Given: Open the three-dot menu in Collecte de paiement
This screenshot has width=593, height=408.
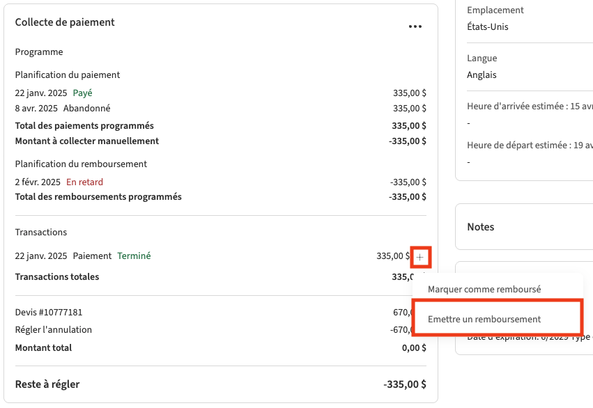Looking at the screenshot, I should click(415, 26).
